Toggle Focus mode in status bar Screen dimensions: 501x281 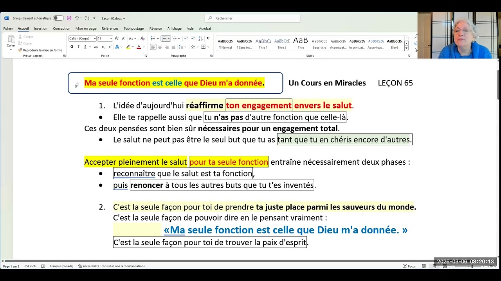pos(409,266)
